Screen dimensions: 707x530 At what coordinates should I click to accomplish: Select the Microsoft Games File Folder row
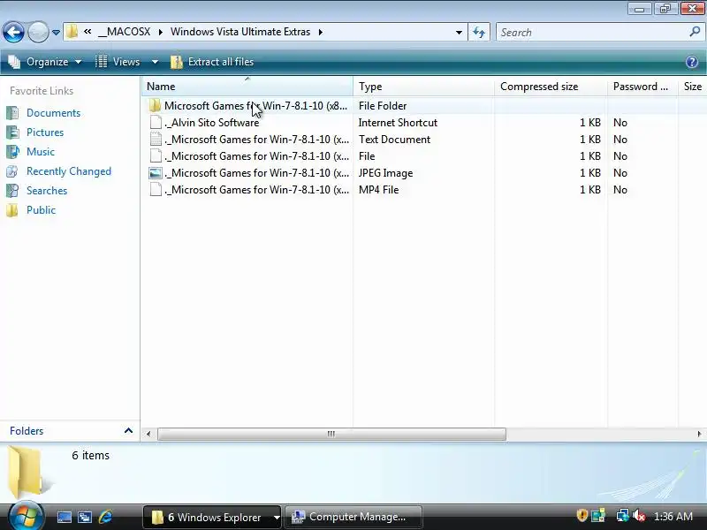[x=424, y=106]
